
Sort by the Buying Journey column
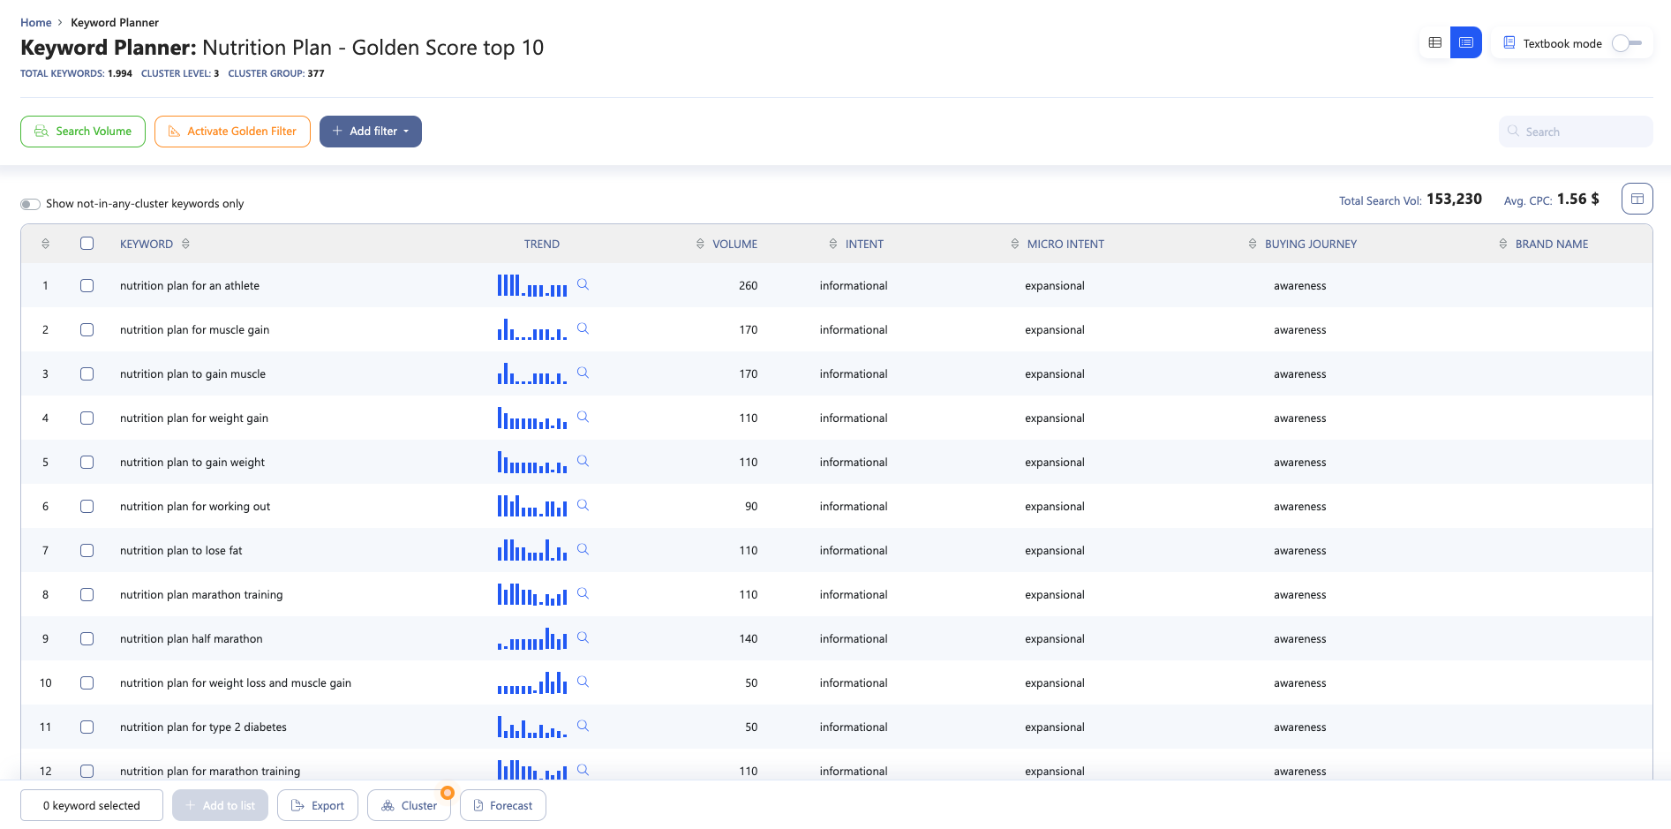pyautogui.click(x=1310, y=245)
